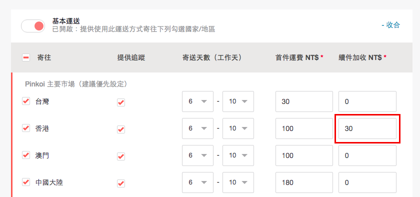Toggle the 基本運送 shipping switch
The height and width of the screenshot is (197, 420).
point(33,26)
